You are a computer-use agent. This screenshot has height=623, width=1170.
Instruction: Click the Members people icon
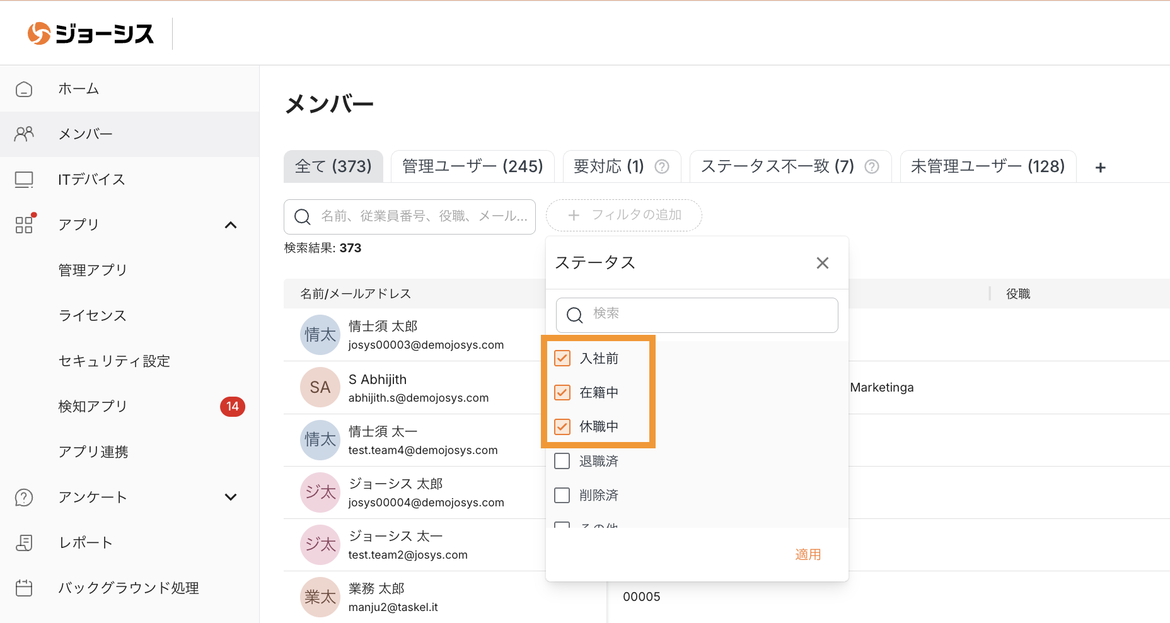click(24, 134)
